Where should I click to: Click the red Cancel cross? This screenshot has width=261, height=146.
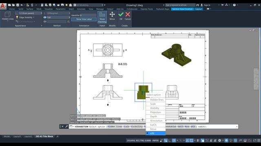click(x=128, y=15)
